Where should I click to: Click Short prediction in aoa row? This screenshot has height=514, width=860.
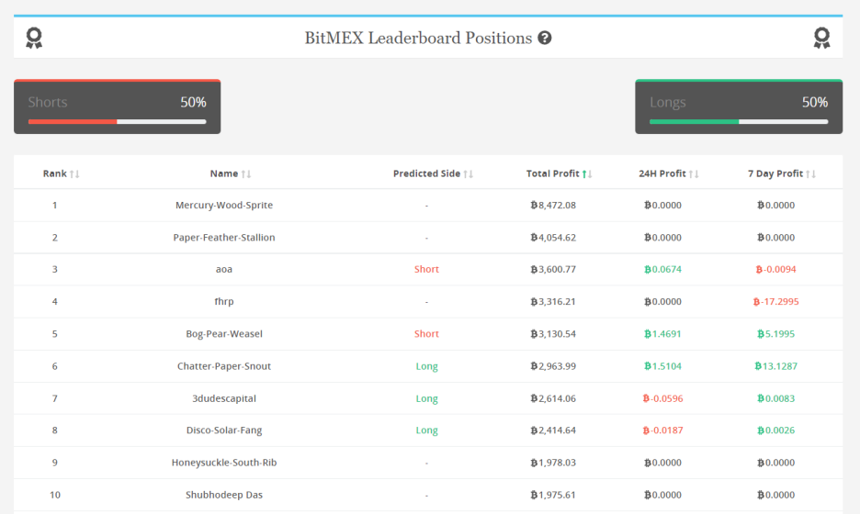(x=426, y=269)
